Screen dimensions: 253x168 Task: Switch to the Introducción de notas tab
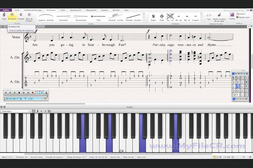tap(33, 10)
